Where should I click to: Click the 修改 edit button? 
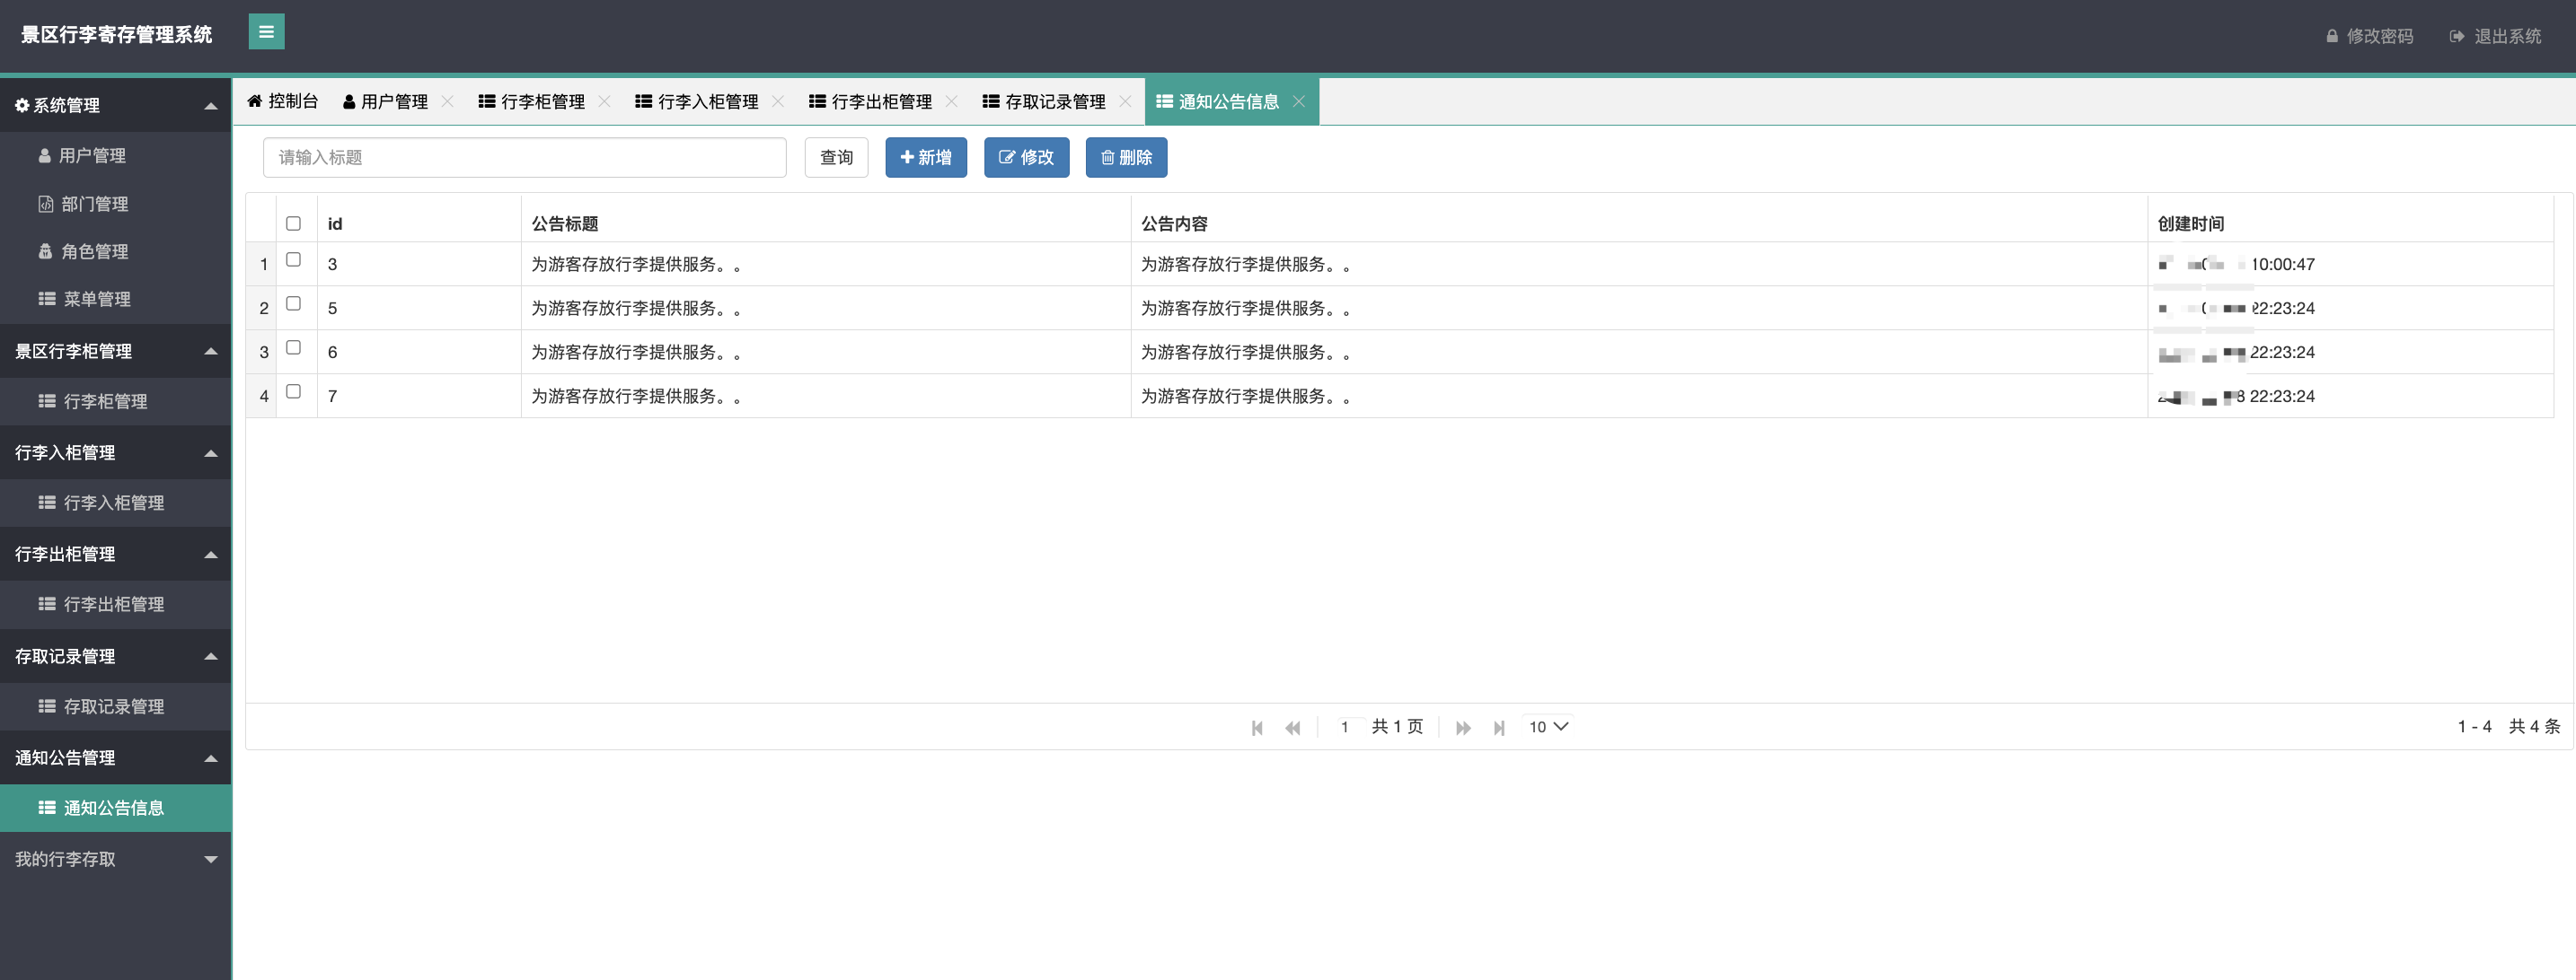tap(1026, 158)
